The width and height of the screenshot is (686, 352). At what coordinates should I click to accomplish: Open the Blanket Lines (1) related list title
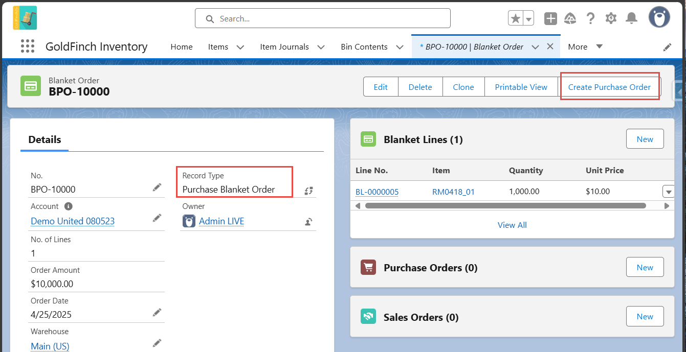click(423, 139)
